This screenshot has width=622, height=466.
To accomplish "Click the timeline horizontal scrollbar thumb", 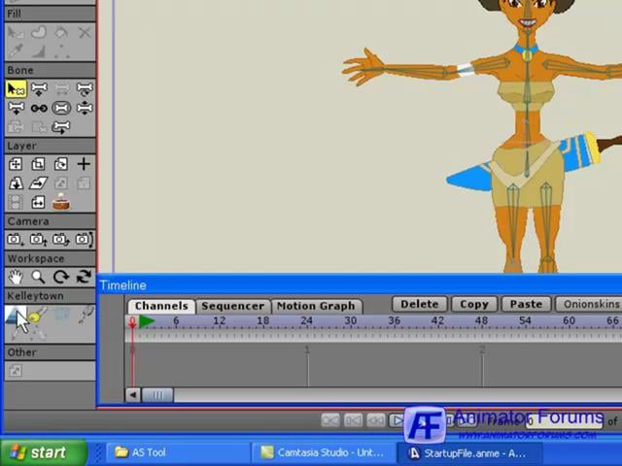I will [157, 395].
